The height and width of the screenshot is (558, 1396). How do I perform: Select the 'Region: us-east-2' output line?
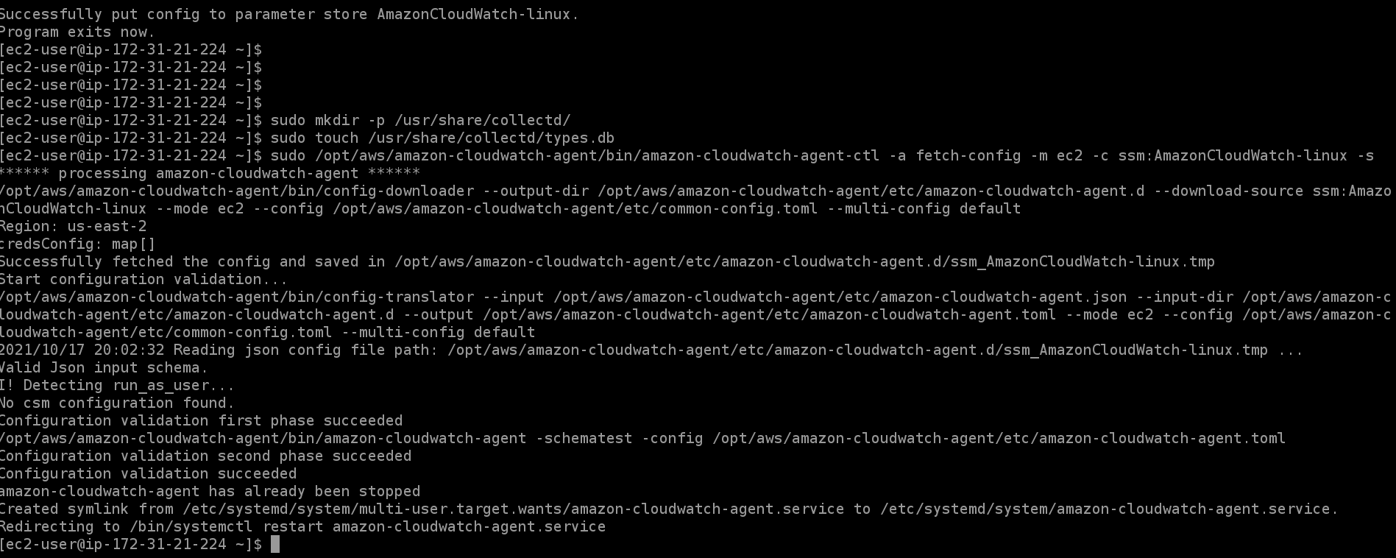pos(73,226)
